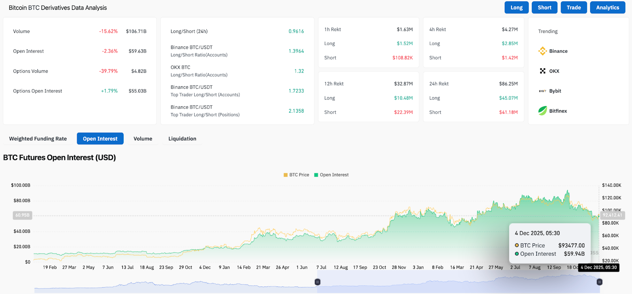
Task: Click the highlighted region of the range selector
Action: click(458, 283)
